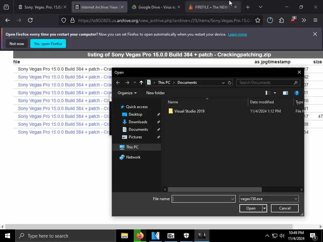
Task: Open the Firefox extensions puzzle icon
Action: [x=281, y=20]
